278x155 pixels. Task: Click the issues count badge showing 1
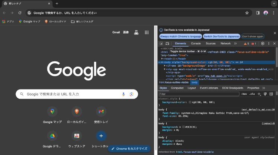click(x=254, y=44)
